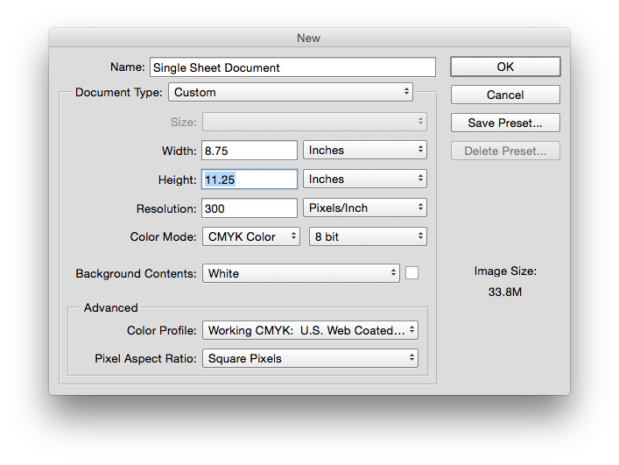619x465 pixels.
Task: Click the Height value field
Action: (x=250, y=180)
